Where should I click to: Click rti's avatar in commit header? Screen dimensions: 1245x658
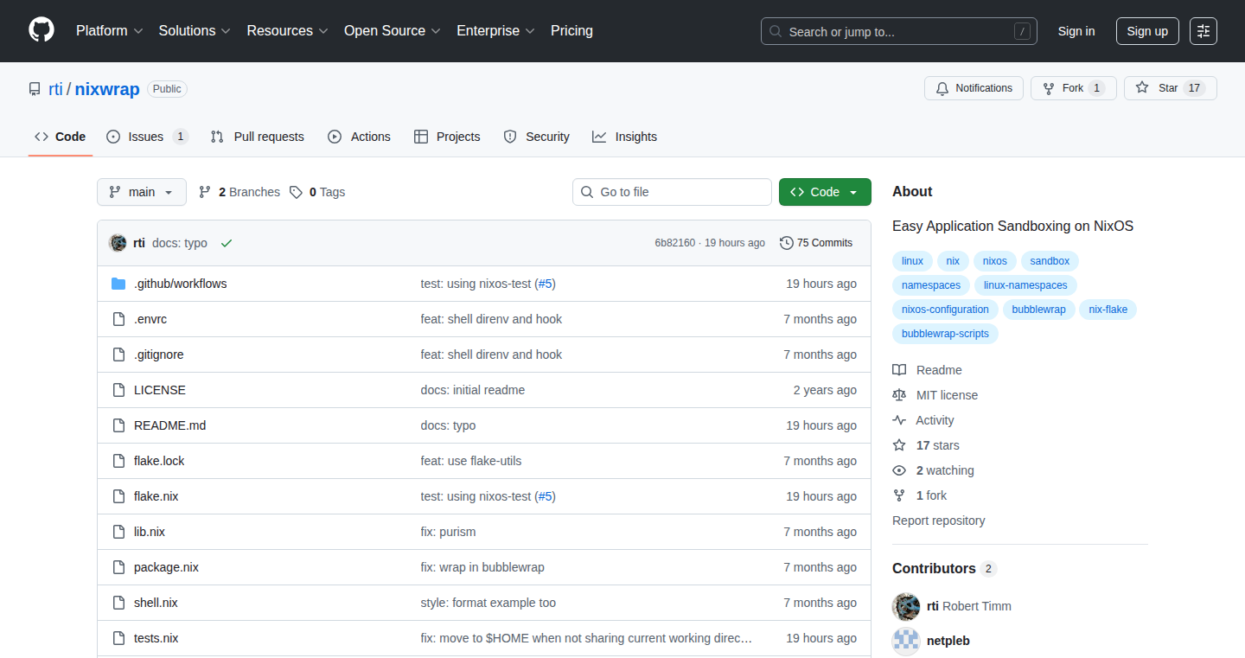[x=118, y=243]
